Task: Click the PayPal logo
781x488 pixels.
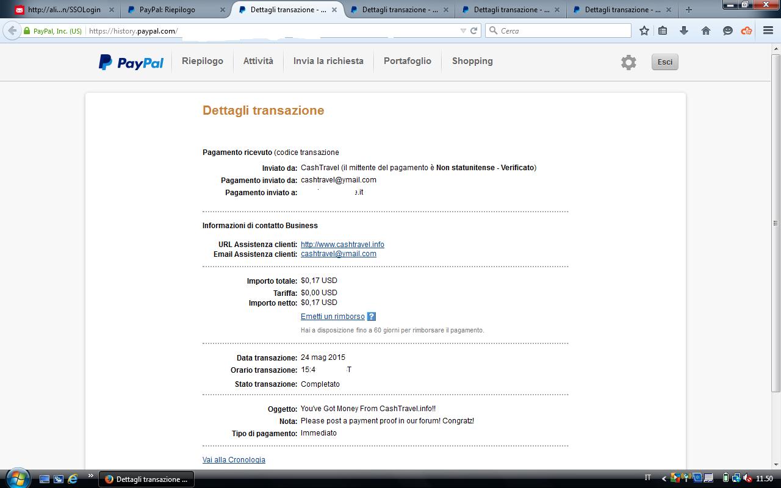Action: click(131, 62)
